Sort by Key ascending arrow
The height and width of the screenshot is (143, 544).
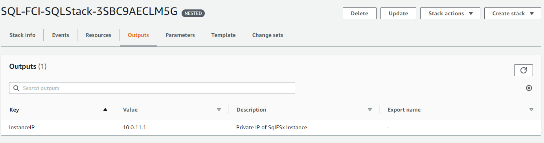tap(105, 110)
